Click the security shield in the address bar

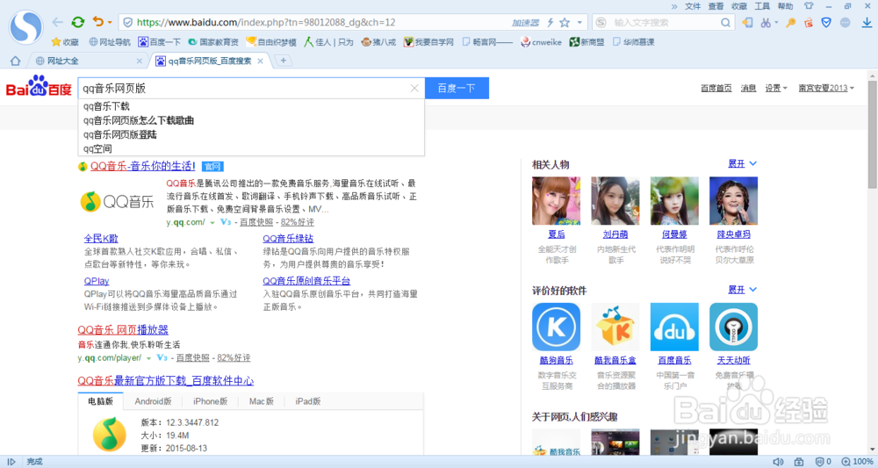tap(127, 23)
